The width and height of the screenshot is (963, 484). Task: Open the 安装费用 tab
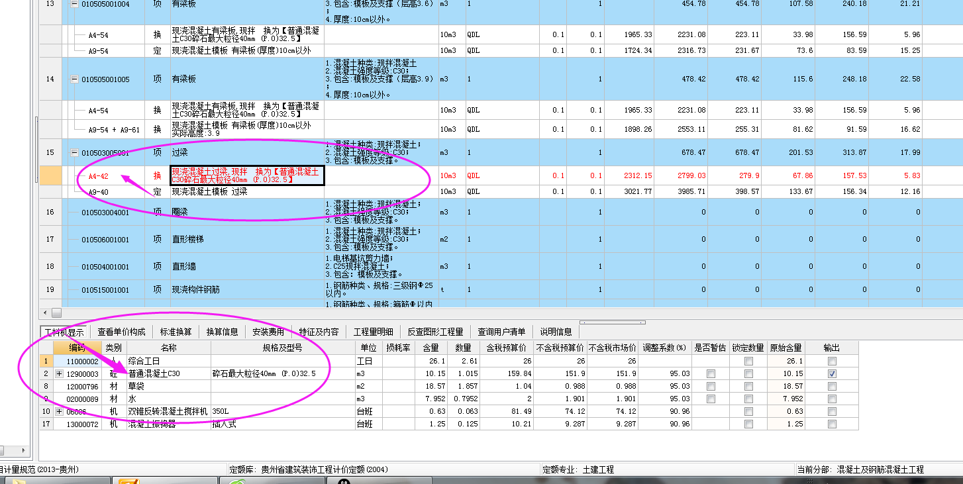click(x=268, y=332)
